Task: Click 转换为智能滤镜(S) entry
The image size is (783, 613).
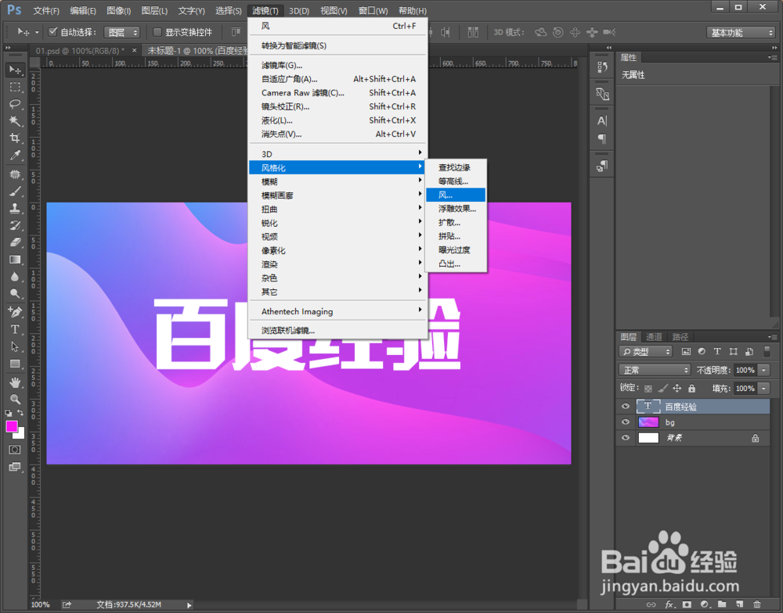Action: click(337, 45)
